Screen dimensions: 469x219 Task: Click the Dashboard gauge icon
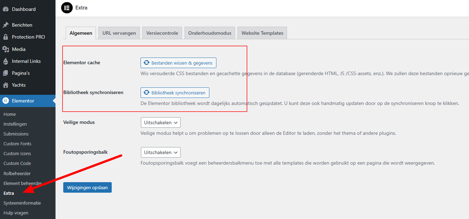tap(5, 9)
